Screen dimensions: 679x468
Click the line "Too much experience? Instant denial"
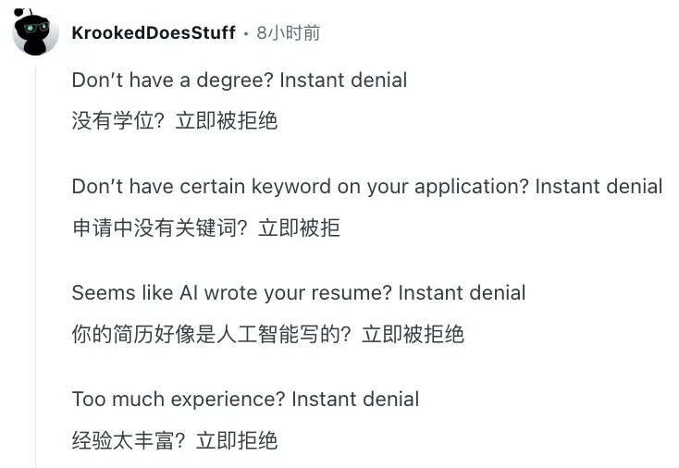tap(245, 400)
